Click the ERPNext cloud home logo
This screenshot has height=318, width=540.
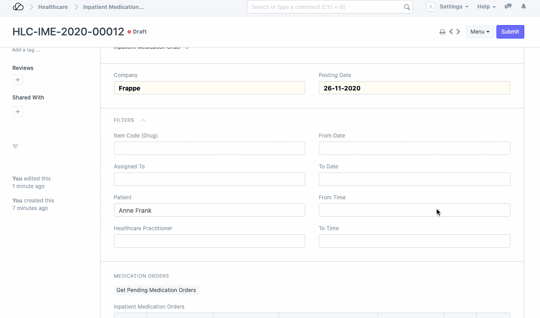coord(18,7)
